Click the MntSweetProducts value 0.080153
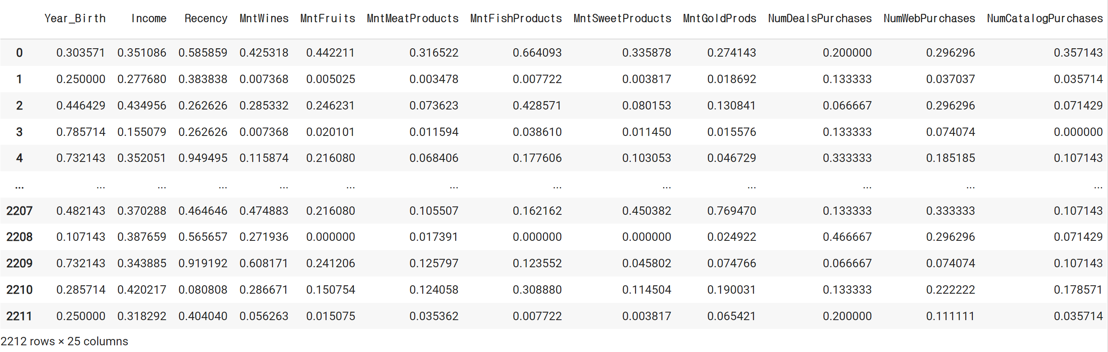The width and height of the screenshot is (1108, 352). pyautogui.click(x=646, y=105)
